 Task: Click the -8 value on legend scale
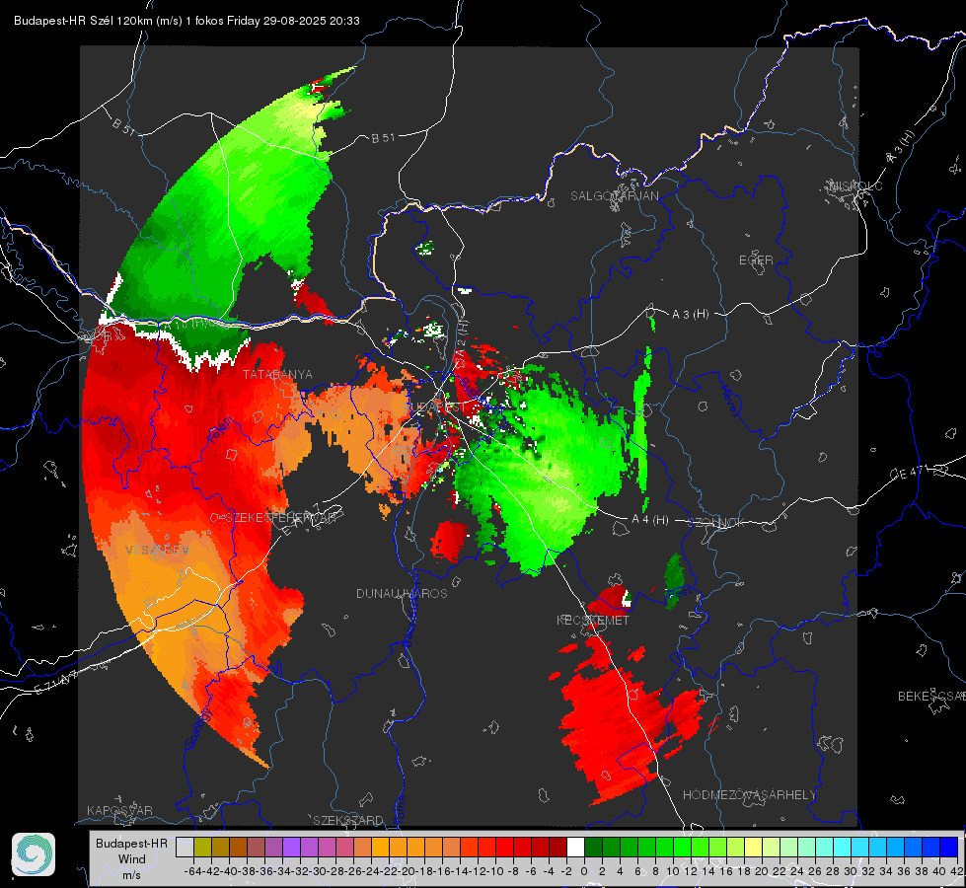point(513,871)
